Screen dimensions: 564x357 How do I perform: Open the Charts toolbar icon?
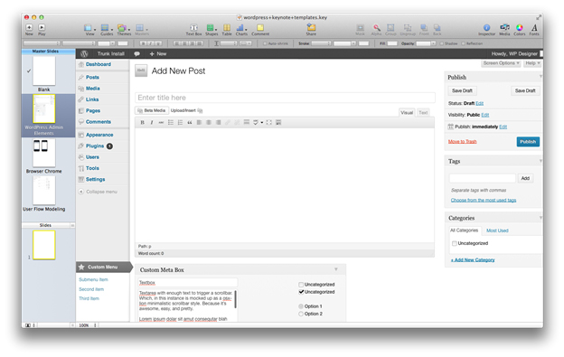[x=240, y=28]
